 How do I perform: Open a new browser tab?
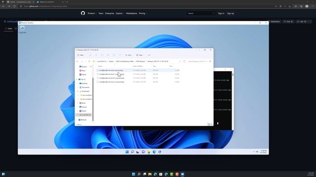67,2
